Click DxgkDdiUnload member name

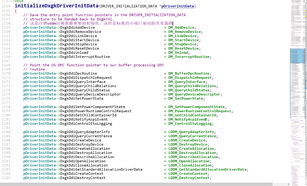pos(74,53)
